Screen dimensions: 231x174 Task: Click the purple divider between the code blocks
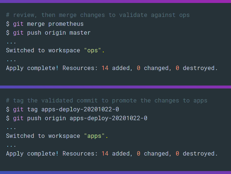click(x=115, y=87)
